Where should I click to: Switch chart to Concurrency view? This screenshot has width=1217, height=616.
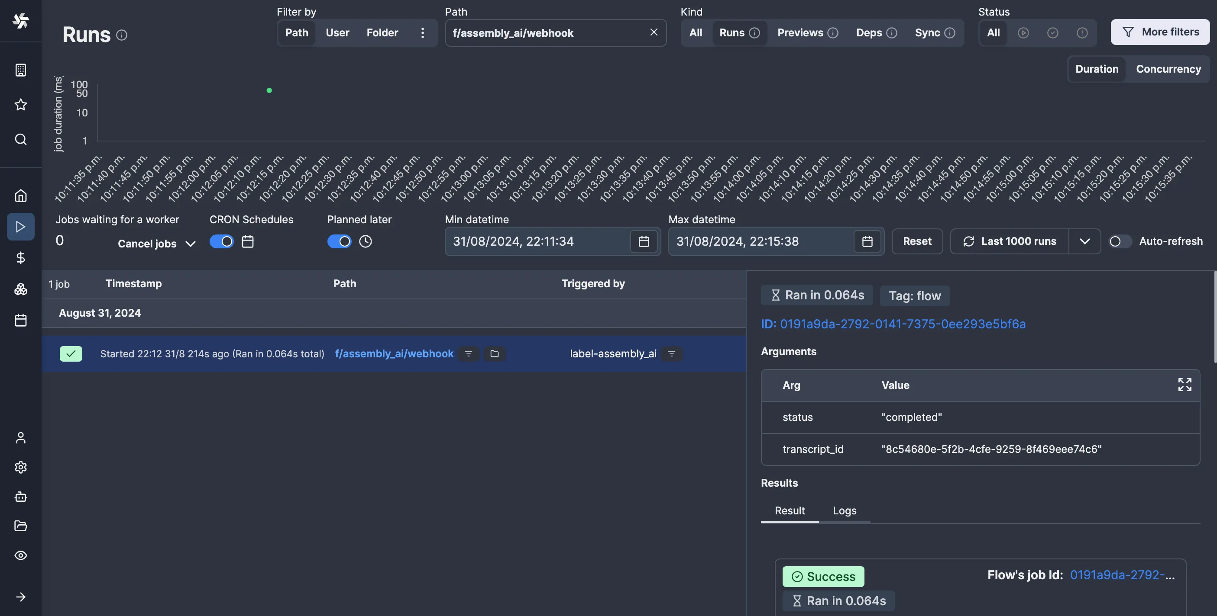click(x=1168, y=69)
